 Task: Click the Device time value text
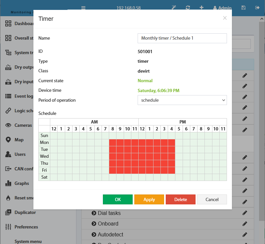[x=158, y=90]
